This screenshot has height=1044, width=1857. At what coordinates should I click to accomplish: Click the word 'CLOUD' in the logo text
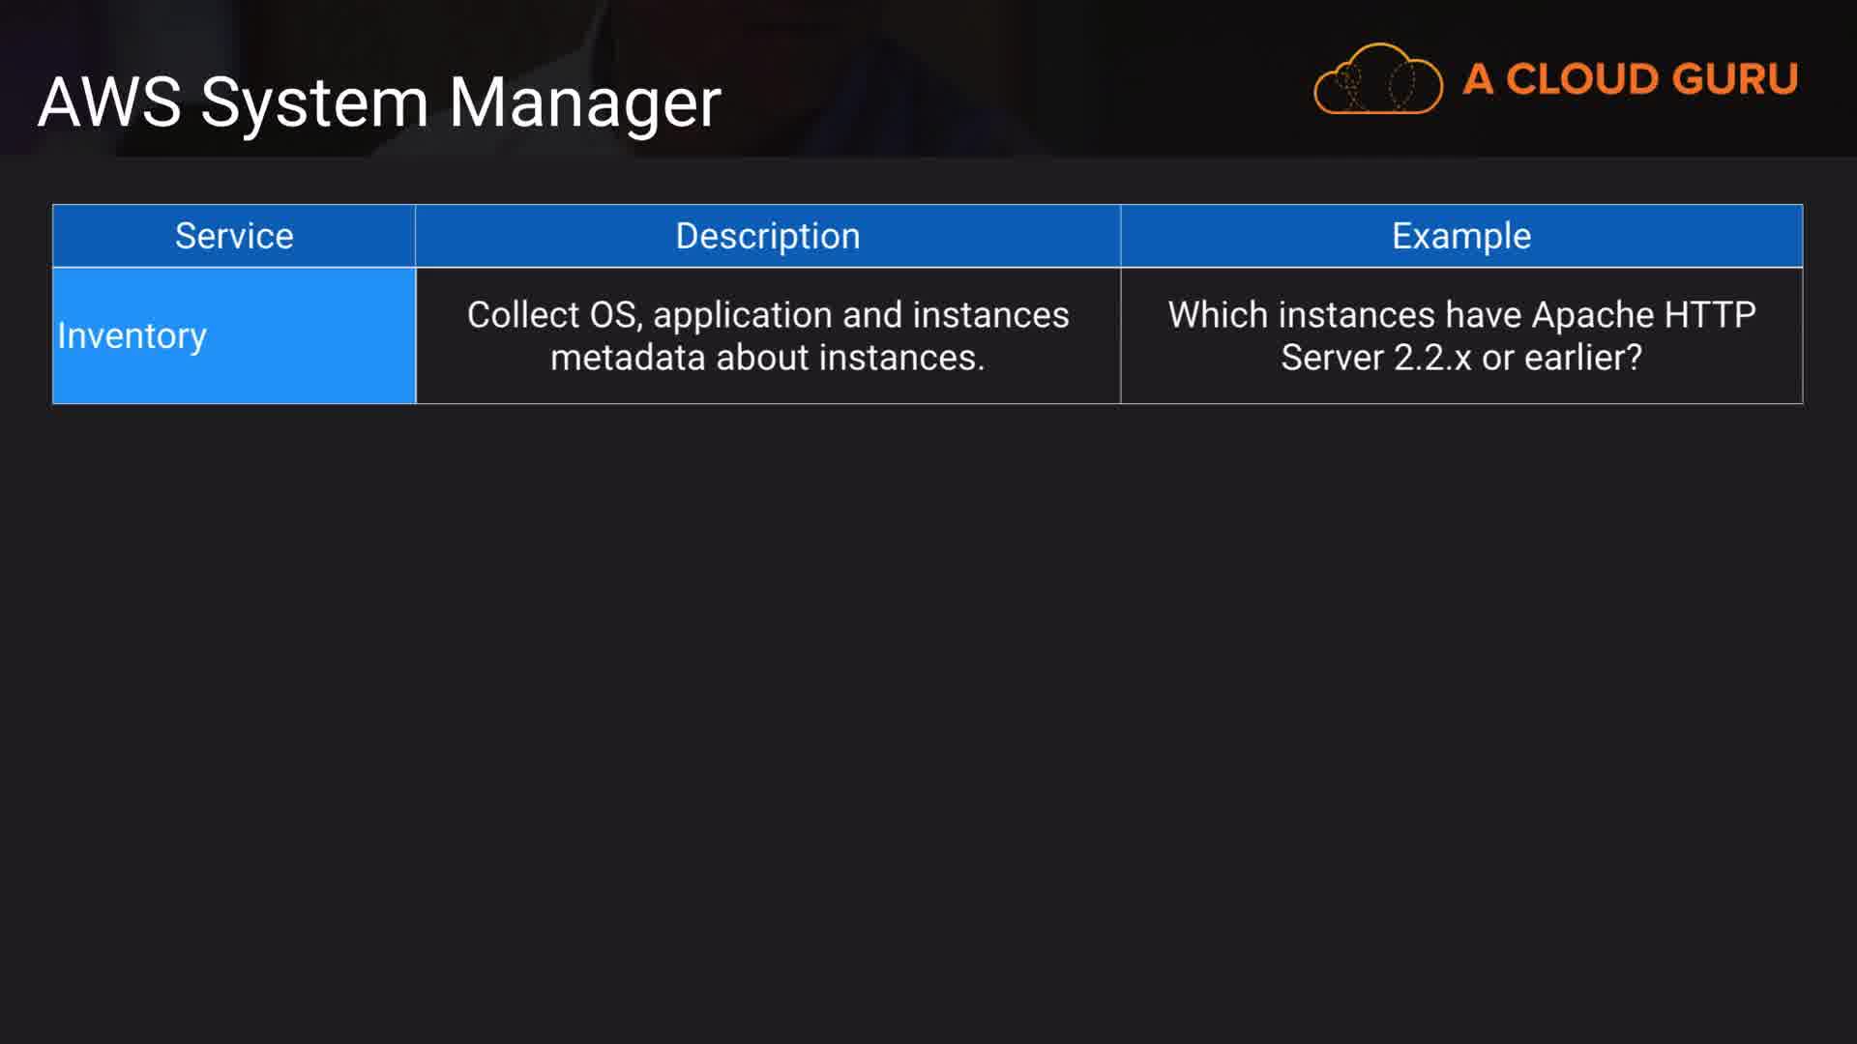tap(1582, 79)
